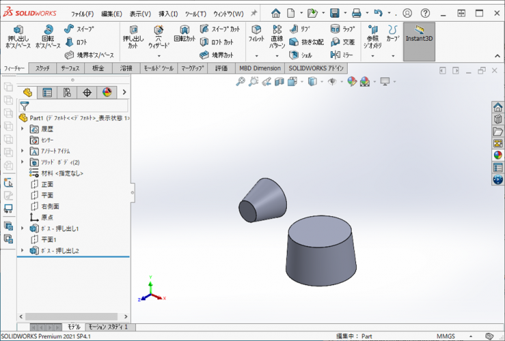Viewport: 505px width, 341px height.
Task: Expand the 履歴 history folder
Action: tap(23, 129)
